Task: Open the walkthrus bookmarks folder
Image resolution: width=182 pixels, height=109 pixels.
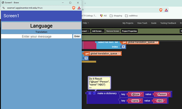Action: pyautogui.click(x=131, y=15)
